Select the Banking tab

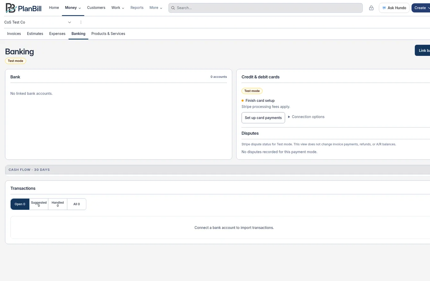coord(78,34)
